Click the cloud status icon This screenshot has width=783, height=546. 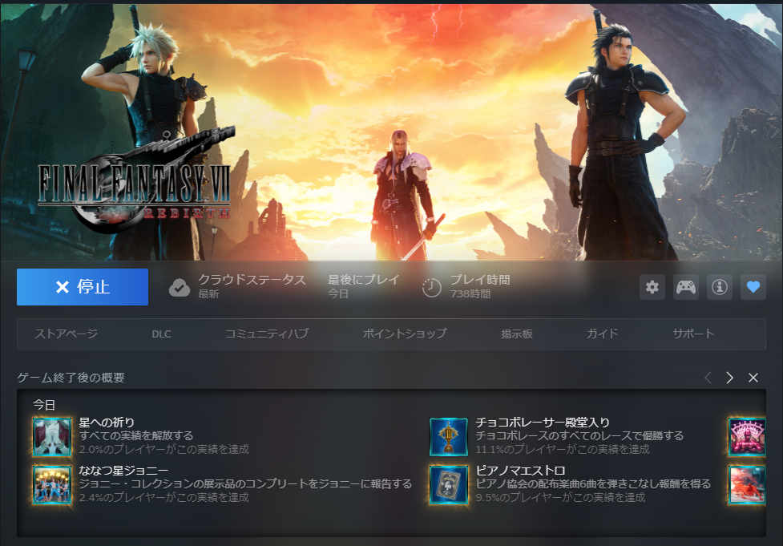point(180,288)
